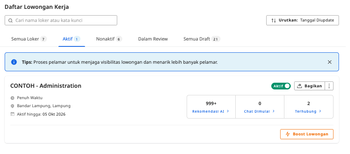
Task: Click the Terhubung count 2
Action: tap(309, 103)
